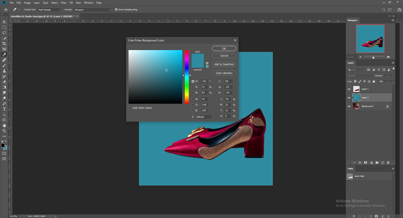Image resolution: width=403 pixels, height=218 pixels.
Task: Select the Rectangular Marquee tool
Action: click(4, 27)
